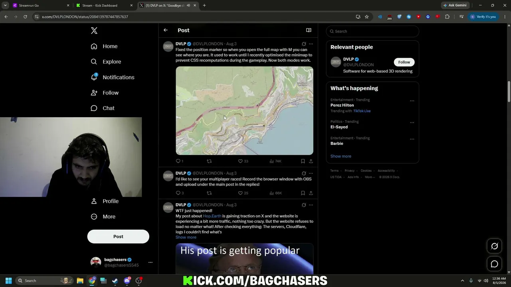
Task: Open more options on multiplayer races post
Action: tap(311, 173)
